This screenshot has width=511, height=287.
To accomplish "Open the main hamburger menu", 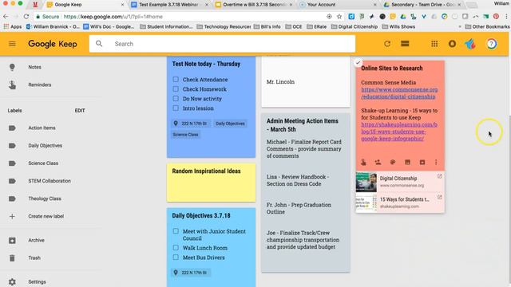I will click(12, 44).
